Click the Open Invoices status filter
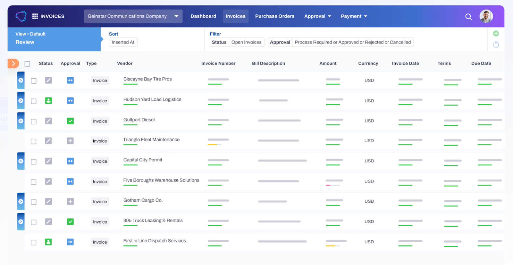The width and height of the screenshot is (513, 265). (247, 42)
